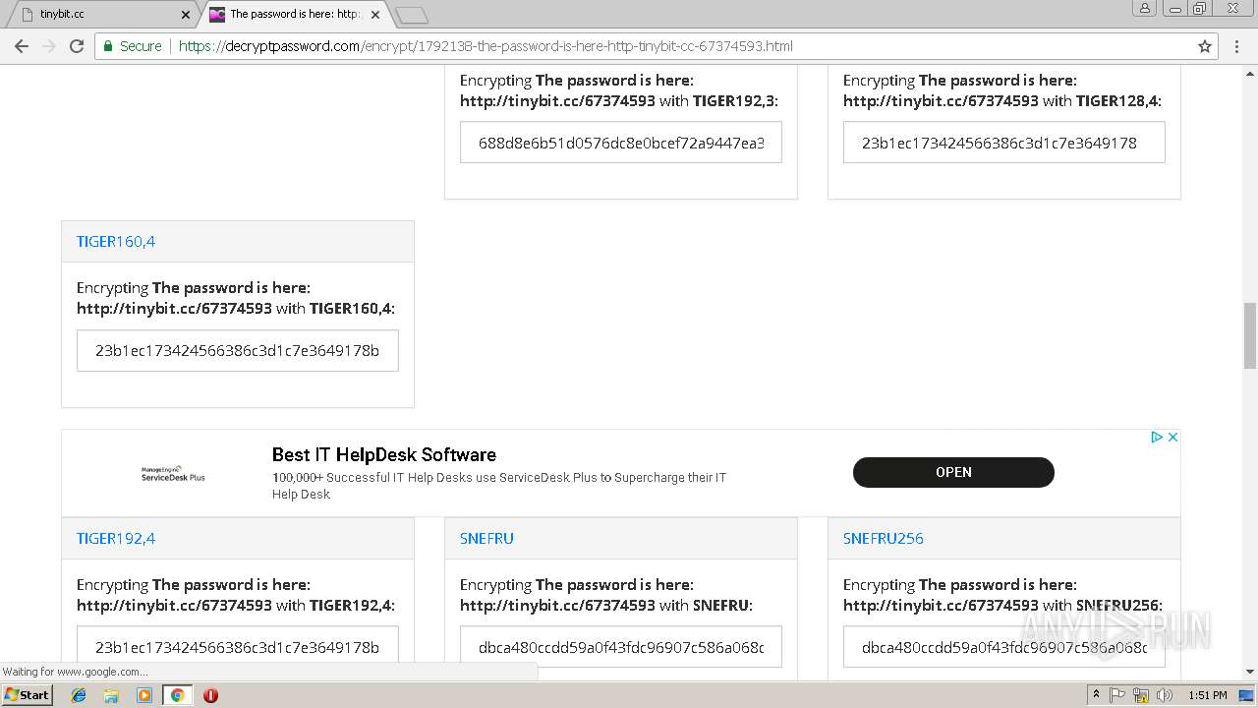The image size is (1258, 708).
Task: Reload the current page
Action: click(77, 46)
